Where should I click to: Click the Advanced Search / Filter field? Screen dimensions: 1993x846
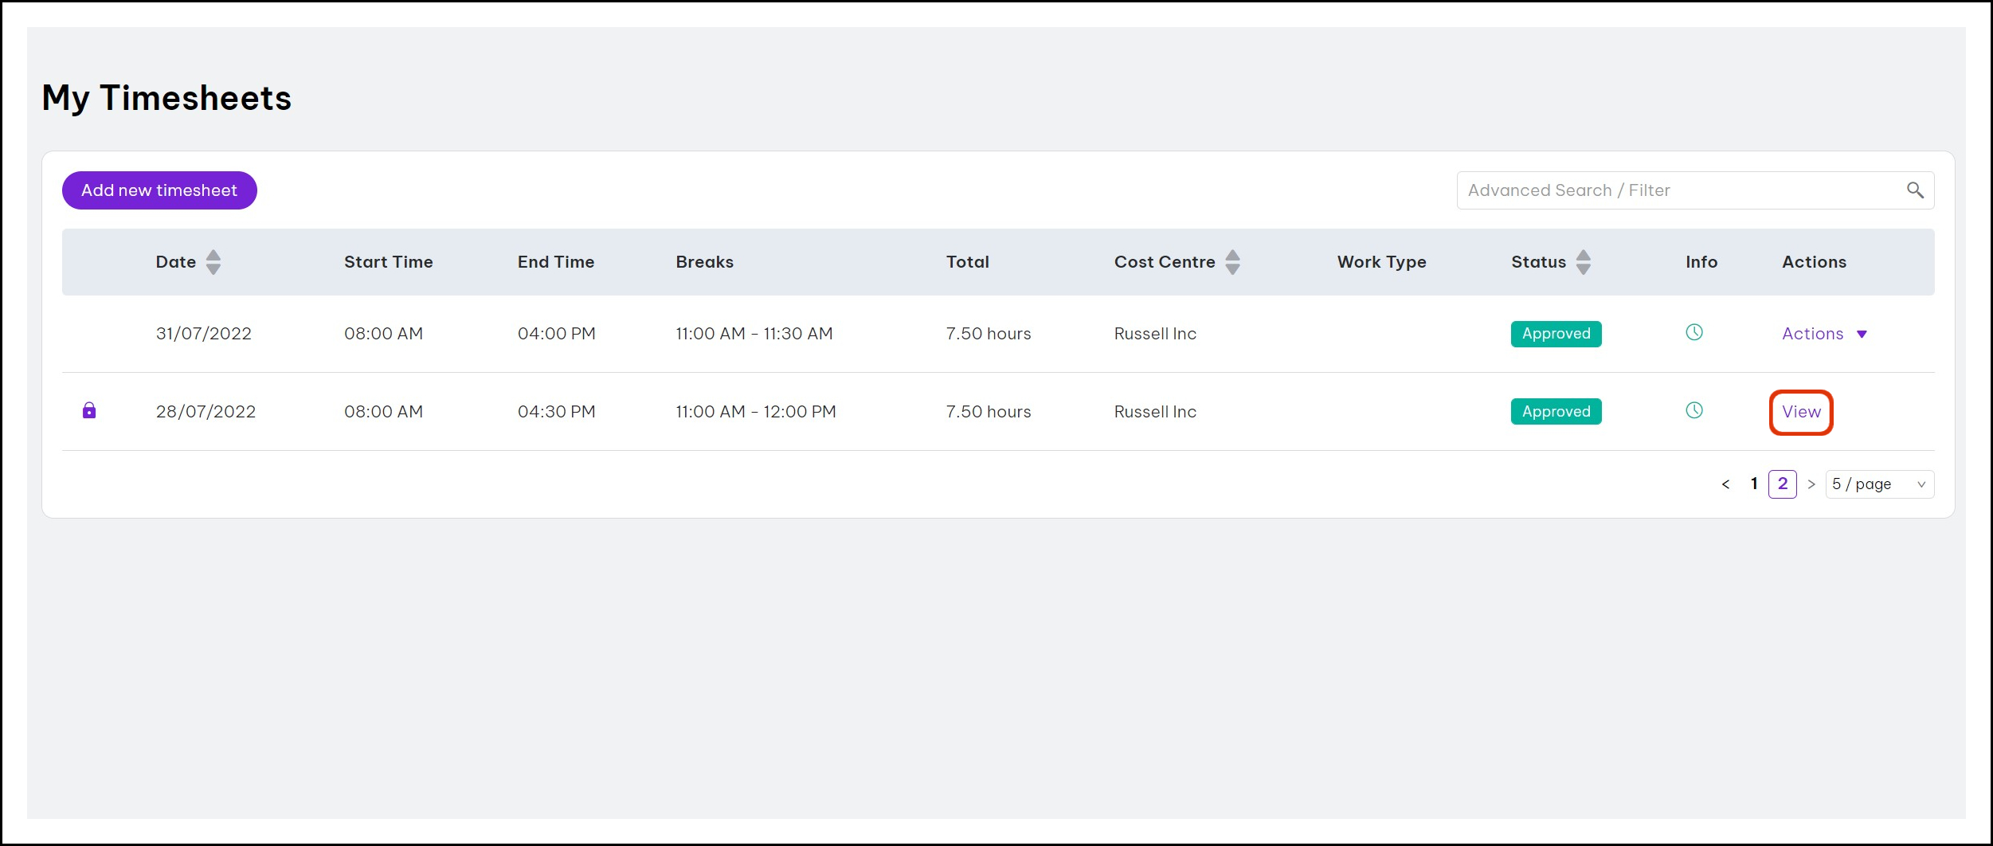tap(1681, 190)
